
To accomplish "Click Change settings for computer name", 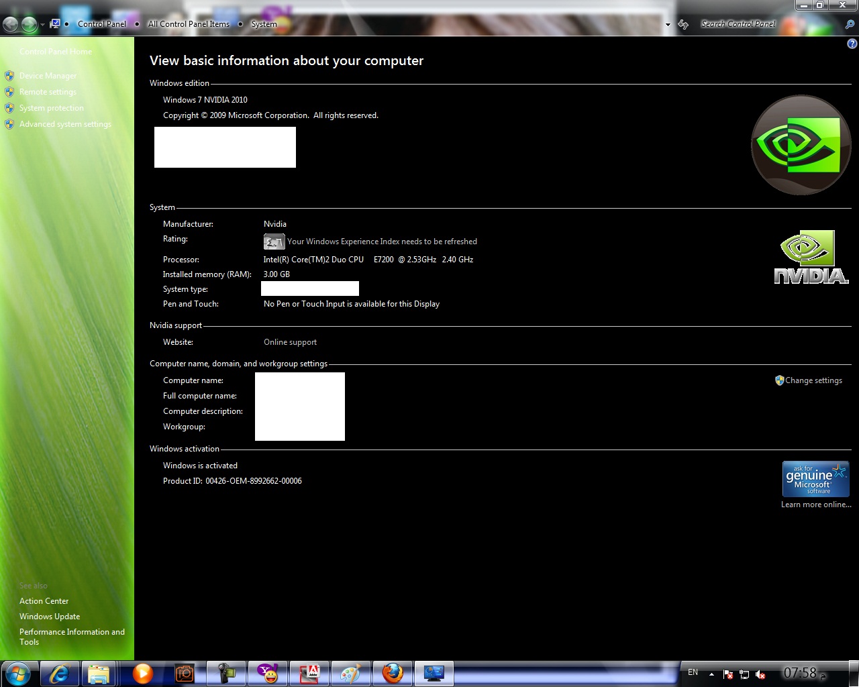I will click(x=813, y=380).
